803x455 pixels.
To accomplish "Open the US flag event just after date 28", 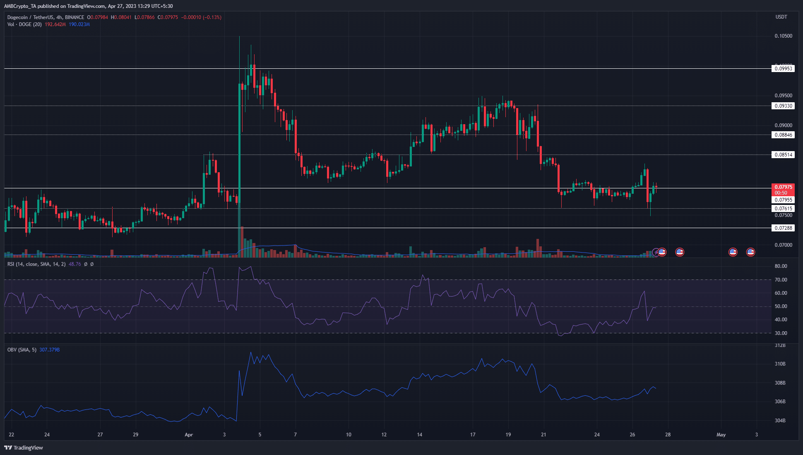I will tap(680, 252).
